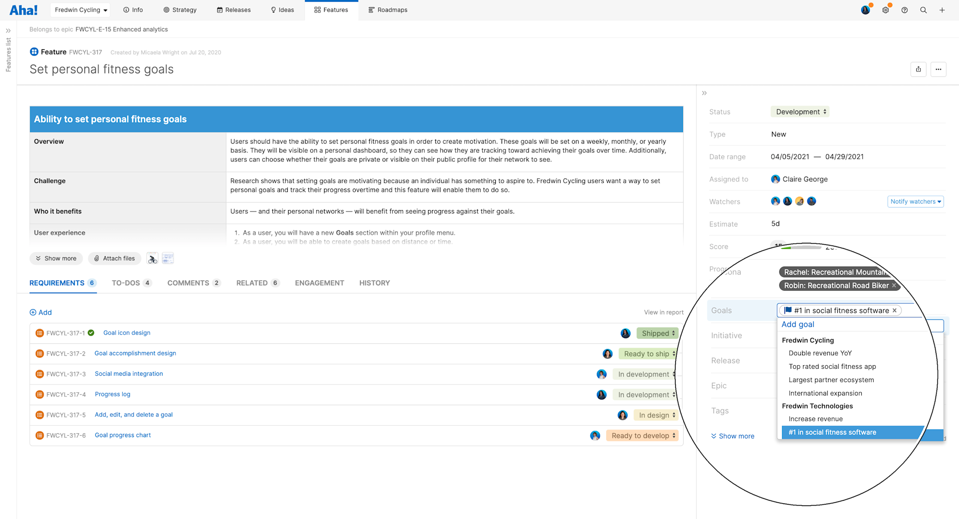
Task: Open the help question mark icon
Action: [904, 10]
